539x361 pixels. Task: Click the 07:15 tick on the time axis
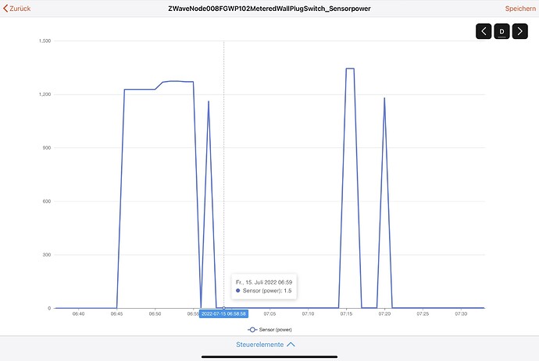347,314
